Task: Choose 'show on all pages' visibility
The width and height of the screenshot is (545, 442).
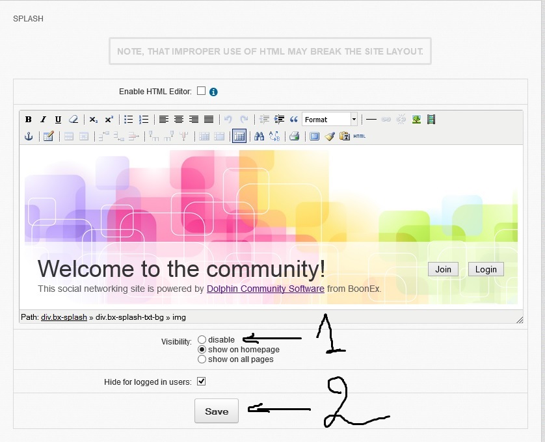Action: [202, 359]
